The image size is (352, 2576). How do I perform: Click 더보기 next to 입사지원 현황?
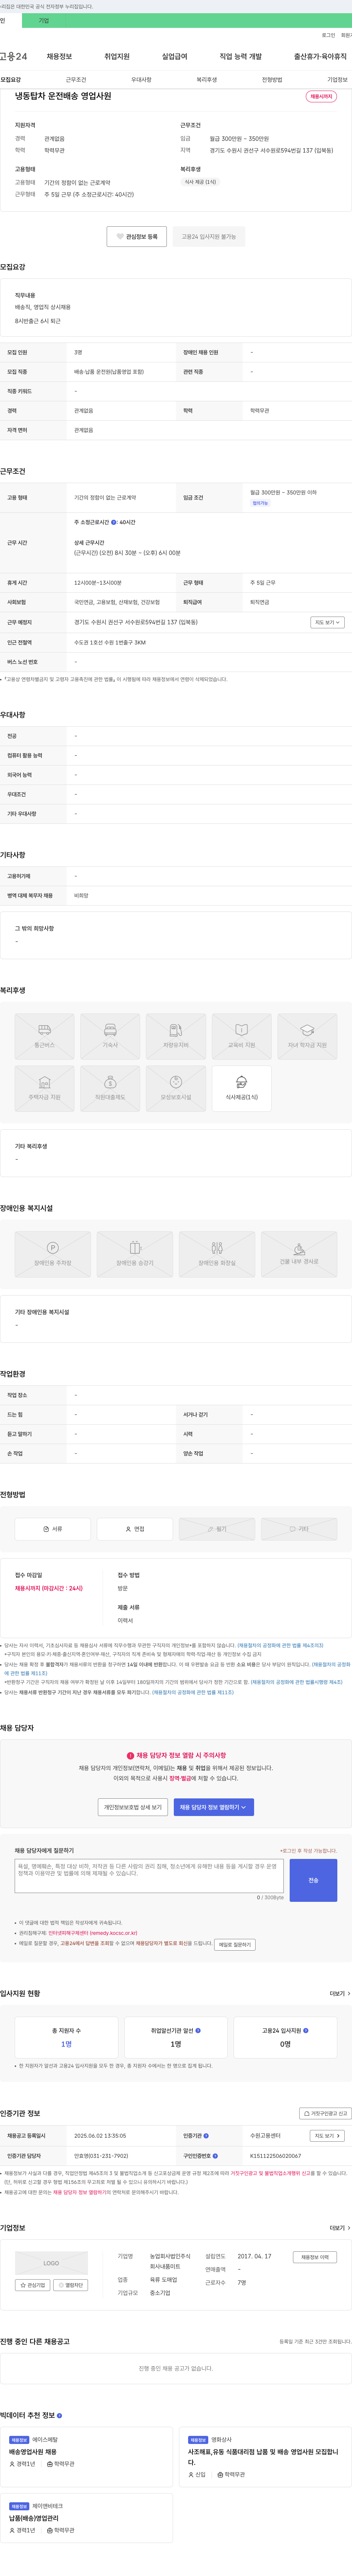pos(340,1993)
